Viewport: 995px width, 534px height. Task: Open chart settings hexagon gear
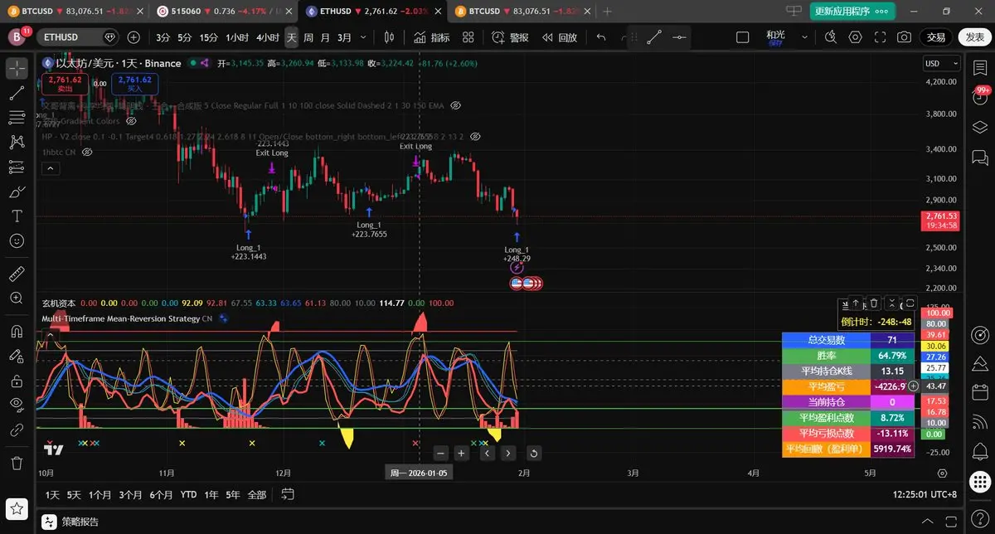[x=855, y=37]
